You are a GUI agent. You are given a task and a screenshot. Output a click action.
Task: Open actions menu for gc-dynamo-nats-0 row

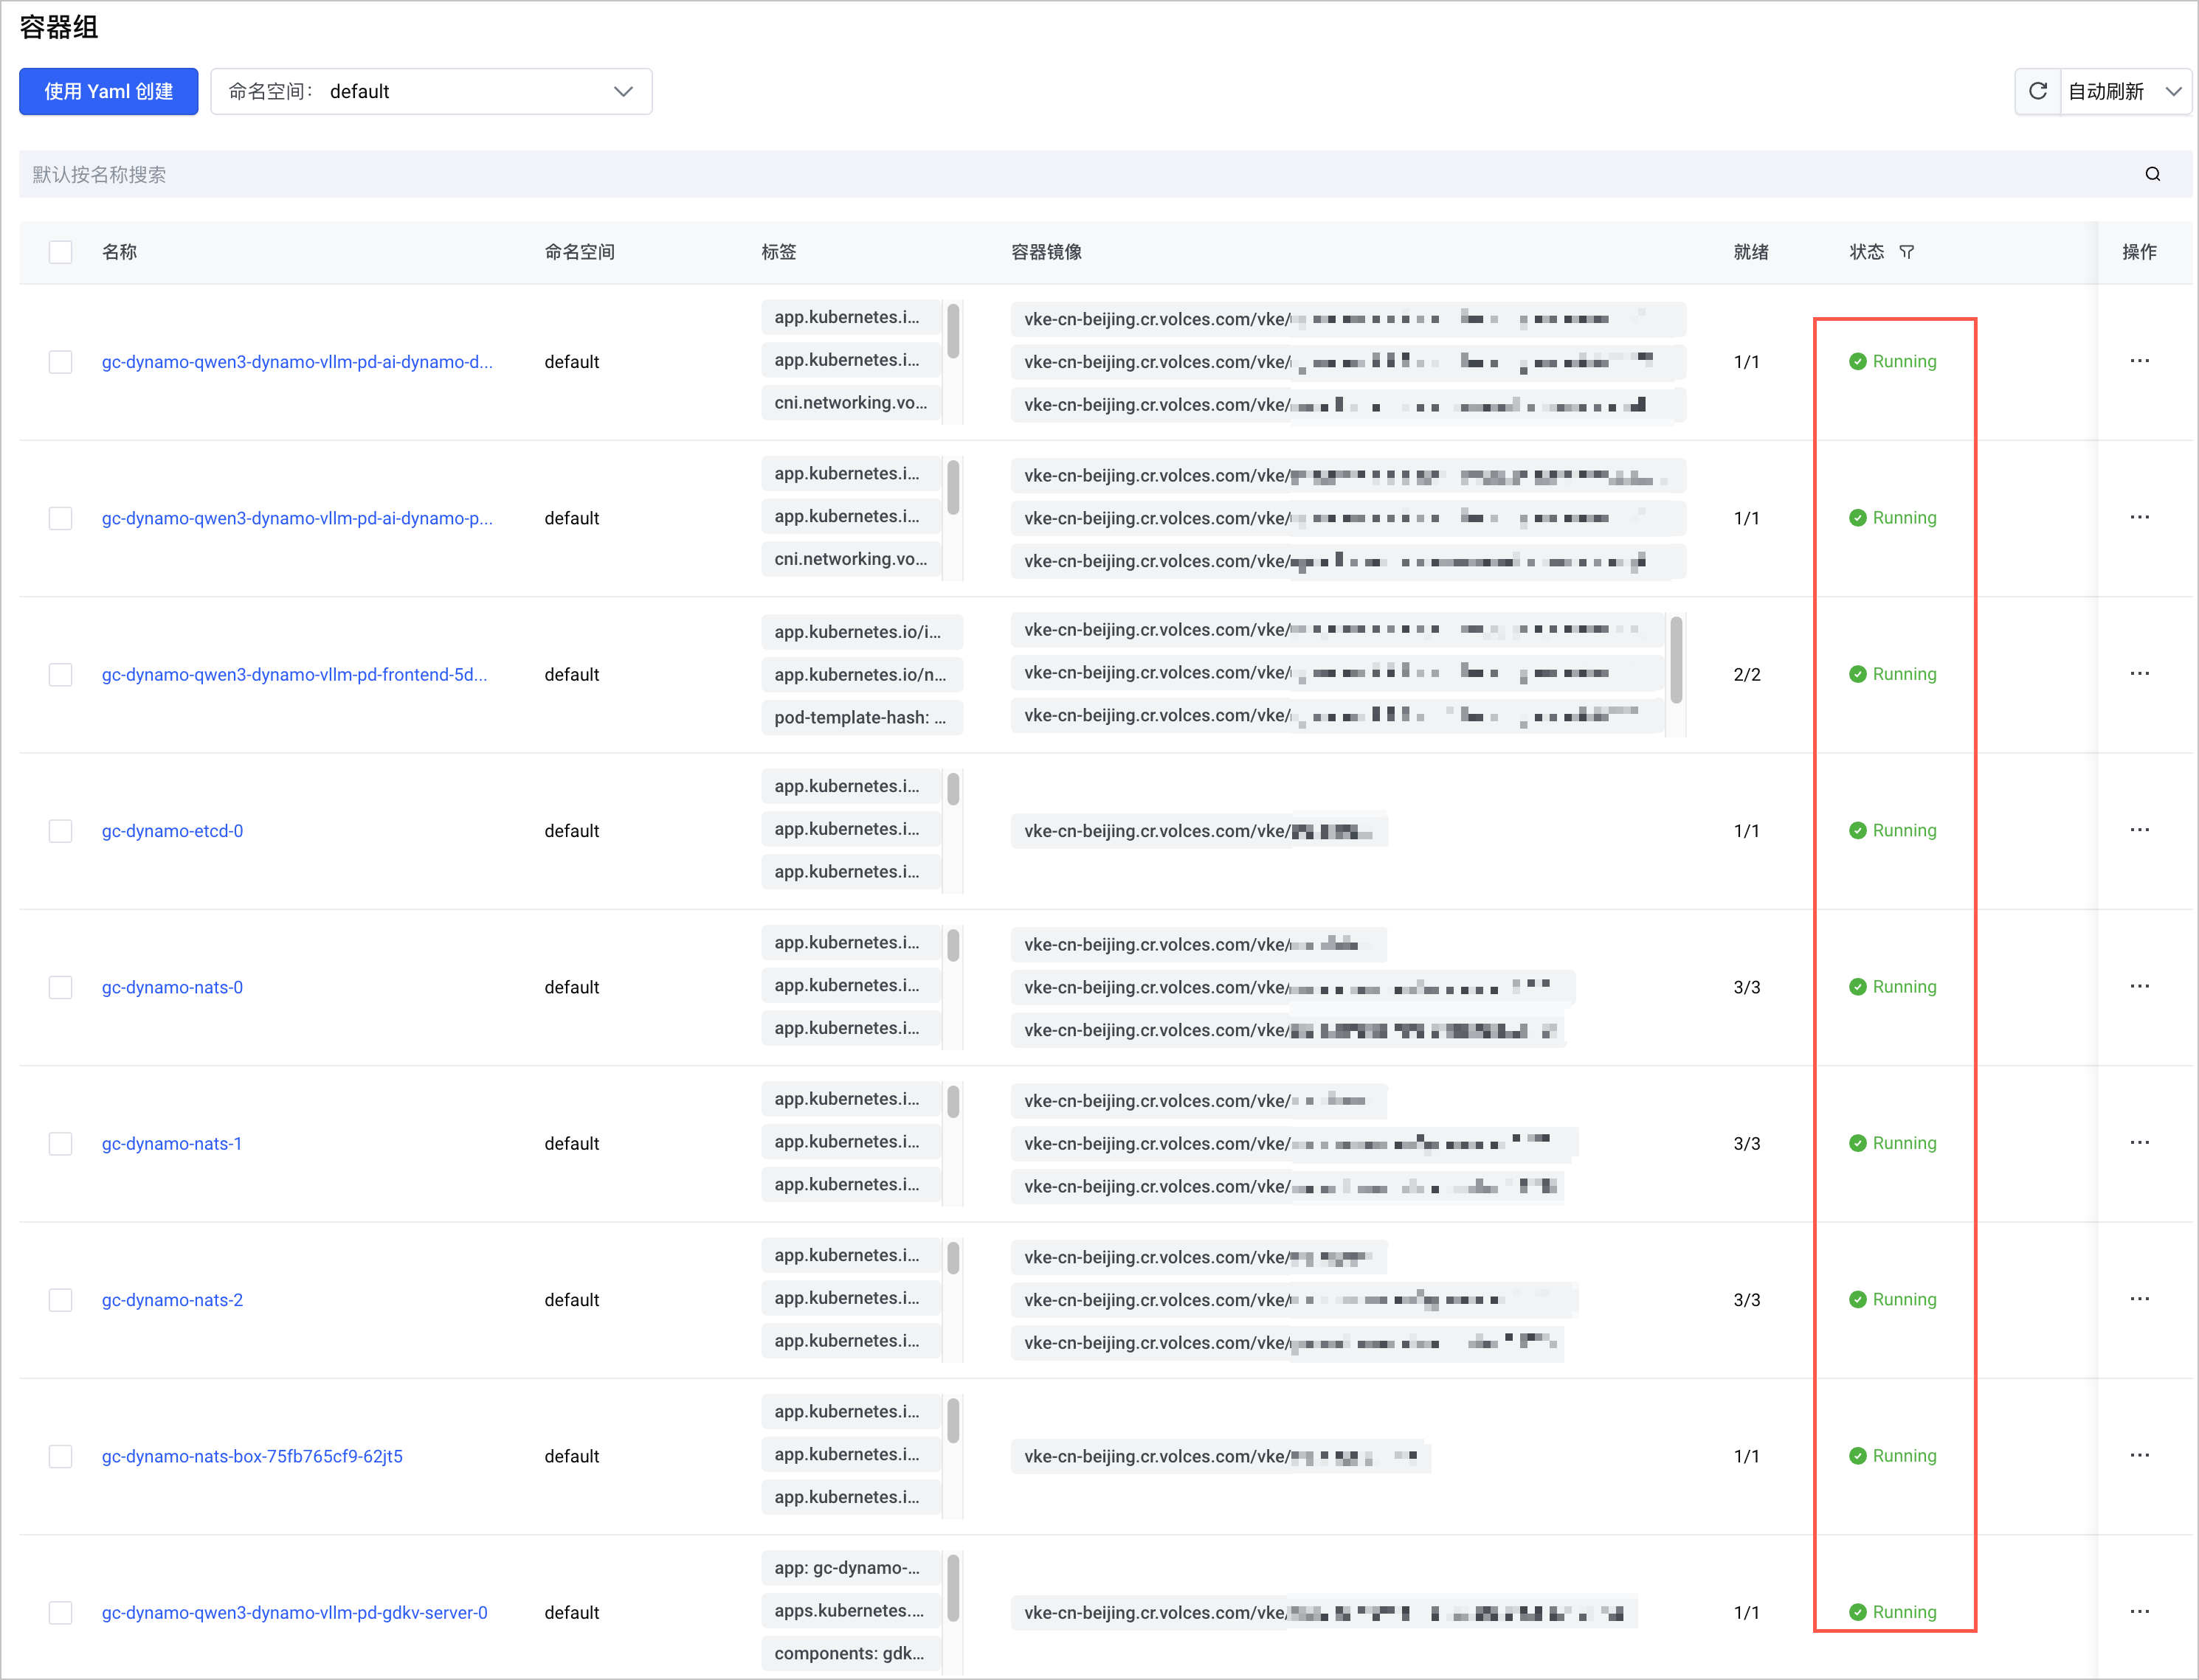point(2140,986)
